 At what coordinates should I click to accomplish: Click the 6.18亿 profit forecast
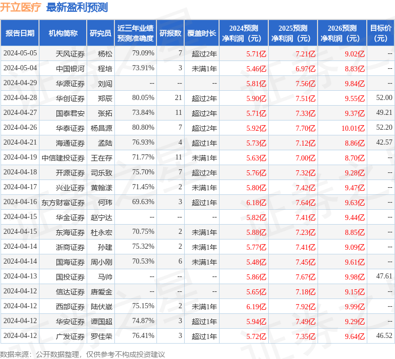256,202
